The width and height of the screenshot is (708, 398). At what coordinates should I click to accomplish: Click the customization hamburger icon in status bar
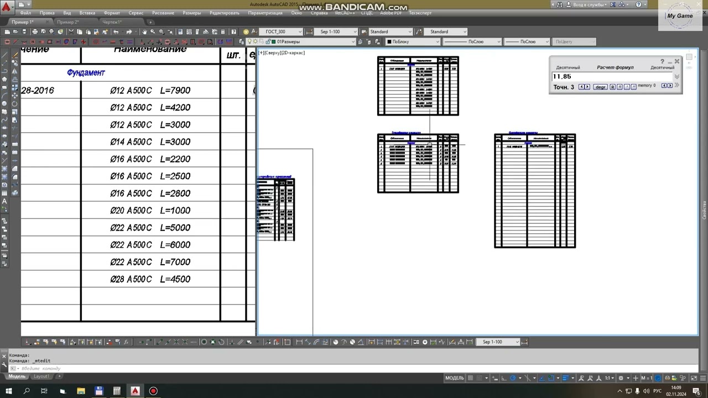703,378
